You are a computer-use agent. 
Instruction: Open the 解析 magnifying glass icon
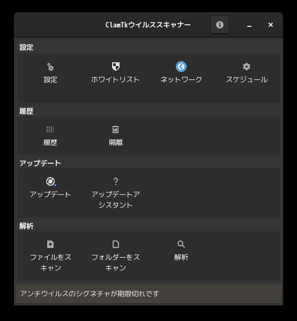(x=181, y=244)
